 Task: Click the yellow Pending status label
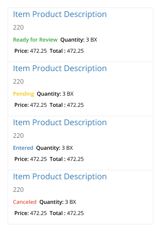24,94
